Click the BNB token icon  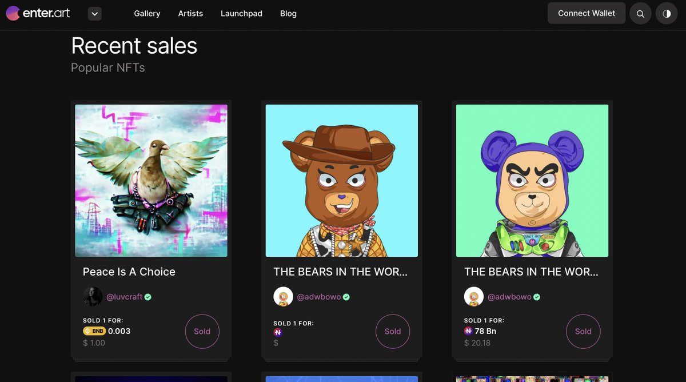(x=94, y=331)
